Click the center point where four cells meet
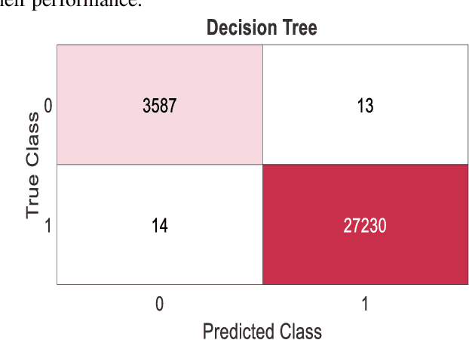 (x=262, y=165)
